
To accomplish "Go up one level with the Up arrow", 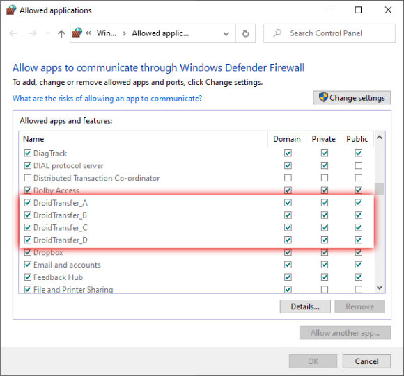I will (61, 33).
